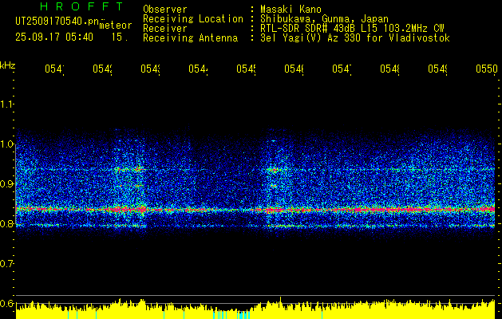Click the Receiving Location label
The height and width of the screenshot is (319, 502).
193,19
